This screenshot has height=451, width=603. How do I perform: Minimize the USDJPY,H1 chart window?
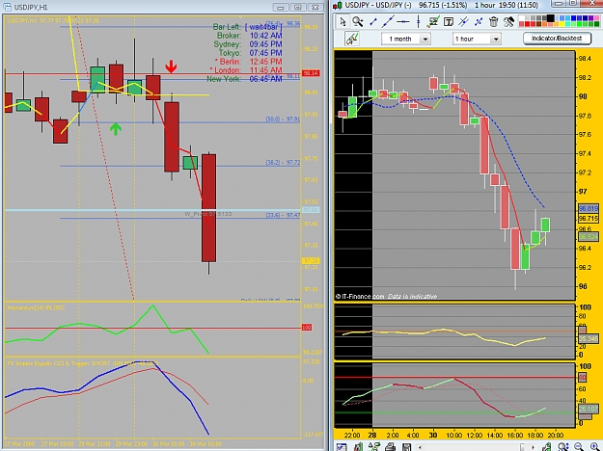click(281, 7)
